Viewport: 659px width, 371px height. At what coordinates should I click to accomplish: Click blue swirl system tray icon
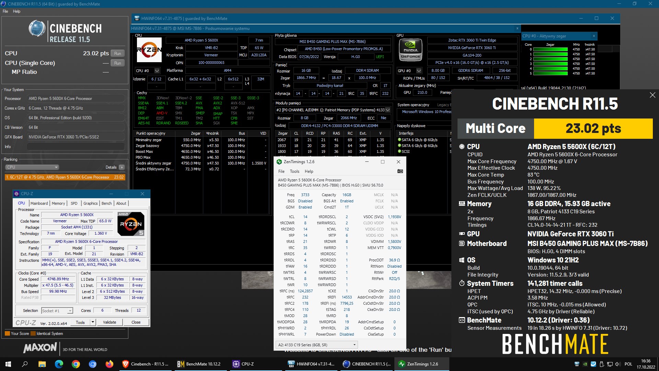point(593,364)
